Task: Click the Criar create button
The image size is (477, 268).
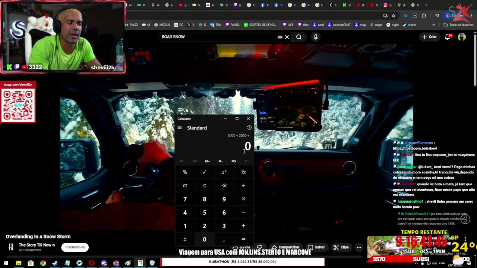Action: [x=429, y=37]
